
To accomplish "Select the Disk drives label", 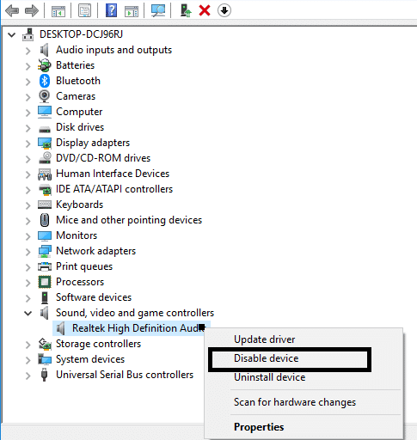I will [x=80, y=127].
